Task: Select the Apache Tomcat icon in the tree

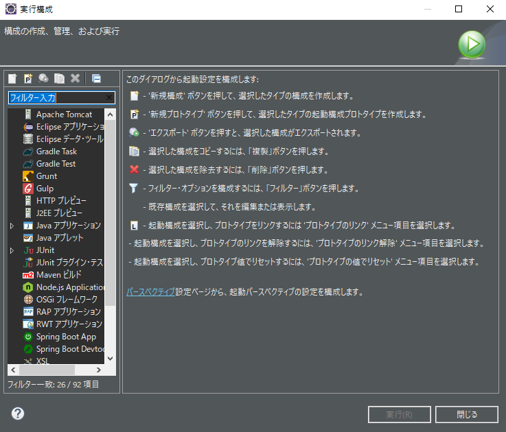Action: pyautogui.click(x=28, y=114)
